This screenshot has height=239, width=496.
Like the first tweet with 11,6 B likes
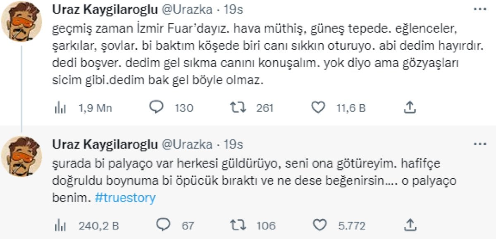pyautogui.click(x=317, y=108)
